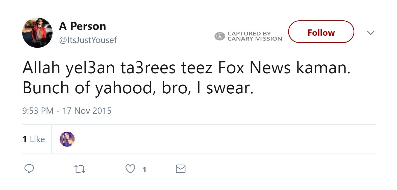Open the "A Person" display name
The width and height of the screenshot is (397, 190).
83,26
